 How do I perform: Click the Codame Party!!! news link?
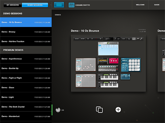coord(83,5)
